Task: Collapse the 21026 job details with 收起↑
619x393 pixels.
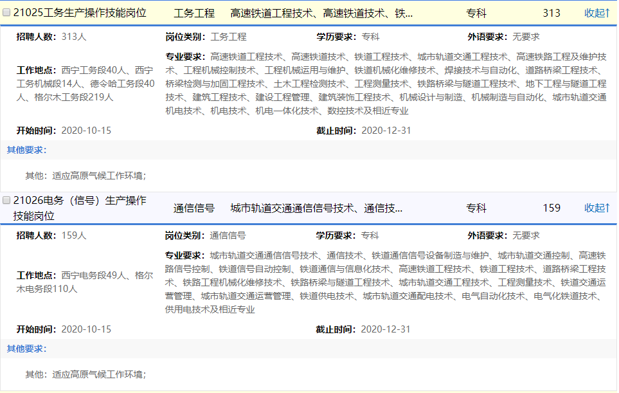Action: [597, 208]
